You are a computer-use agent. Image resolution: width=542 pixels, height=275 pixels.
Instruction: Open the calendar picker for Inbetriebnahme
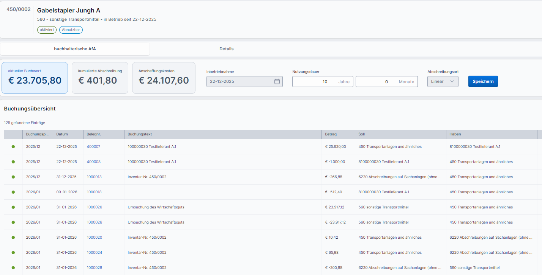pyautogui.click(x=277, y=82)
